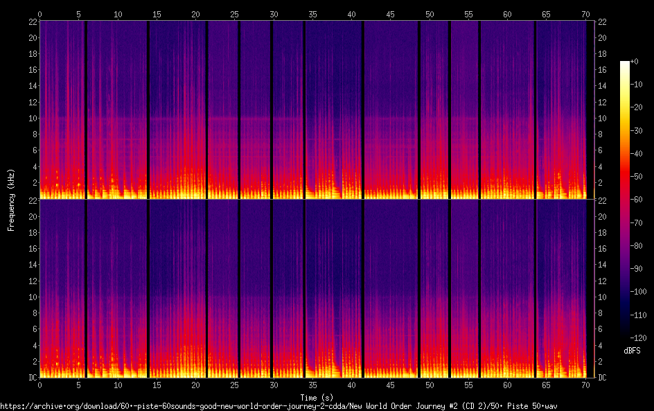Click the "-110" color scale label
Viewport: 654px width, 411px height.
click(638, 315)
